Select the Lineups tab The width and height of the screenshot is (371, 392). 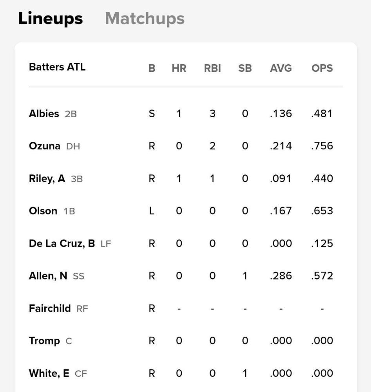(x=51, y=18)
